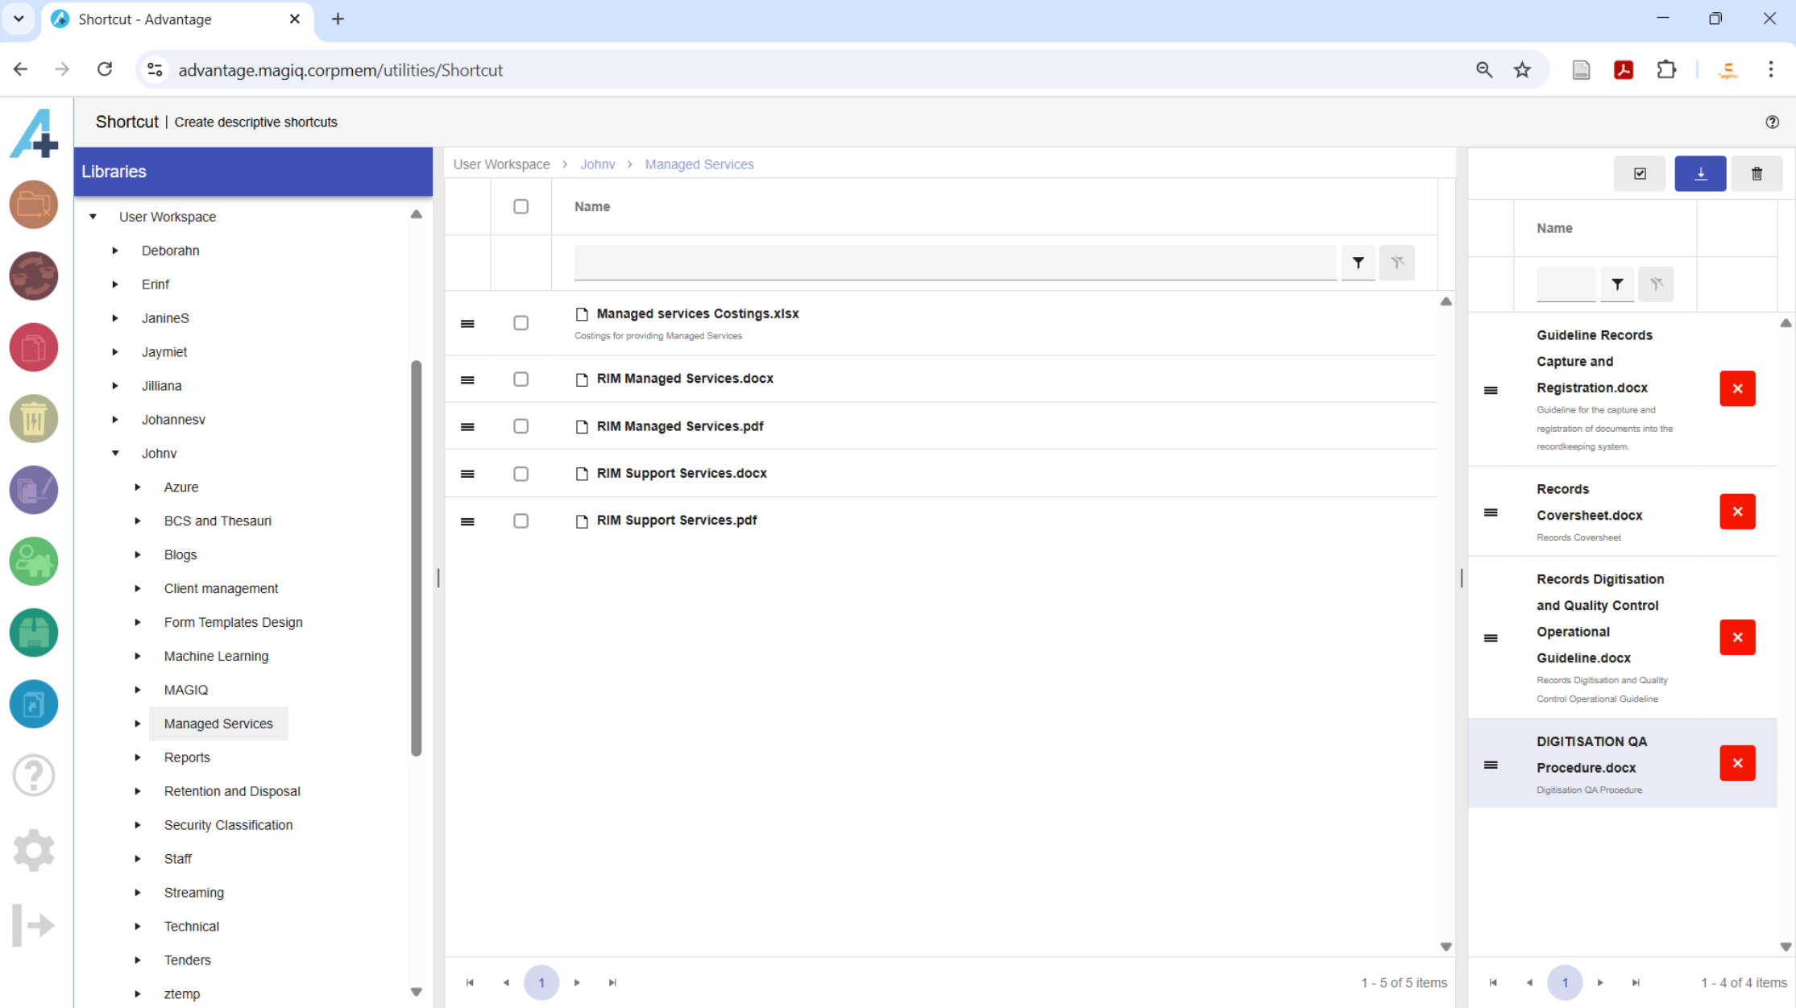The width and height of the screenshot is (1796, 1008).
Task: Click User Workspace breadcrumb link
Action: (501, 164)
